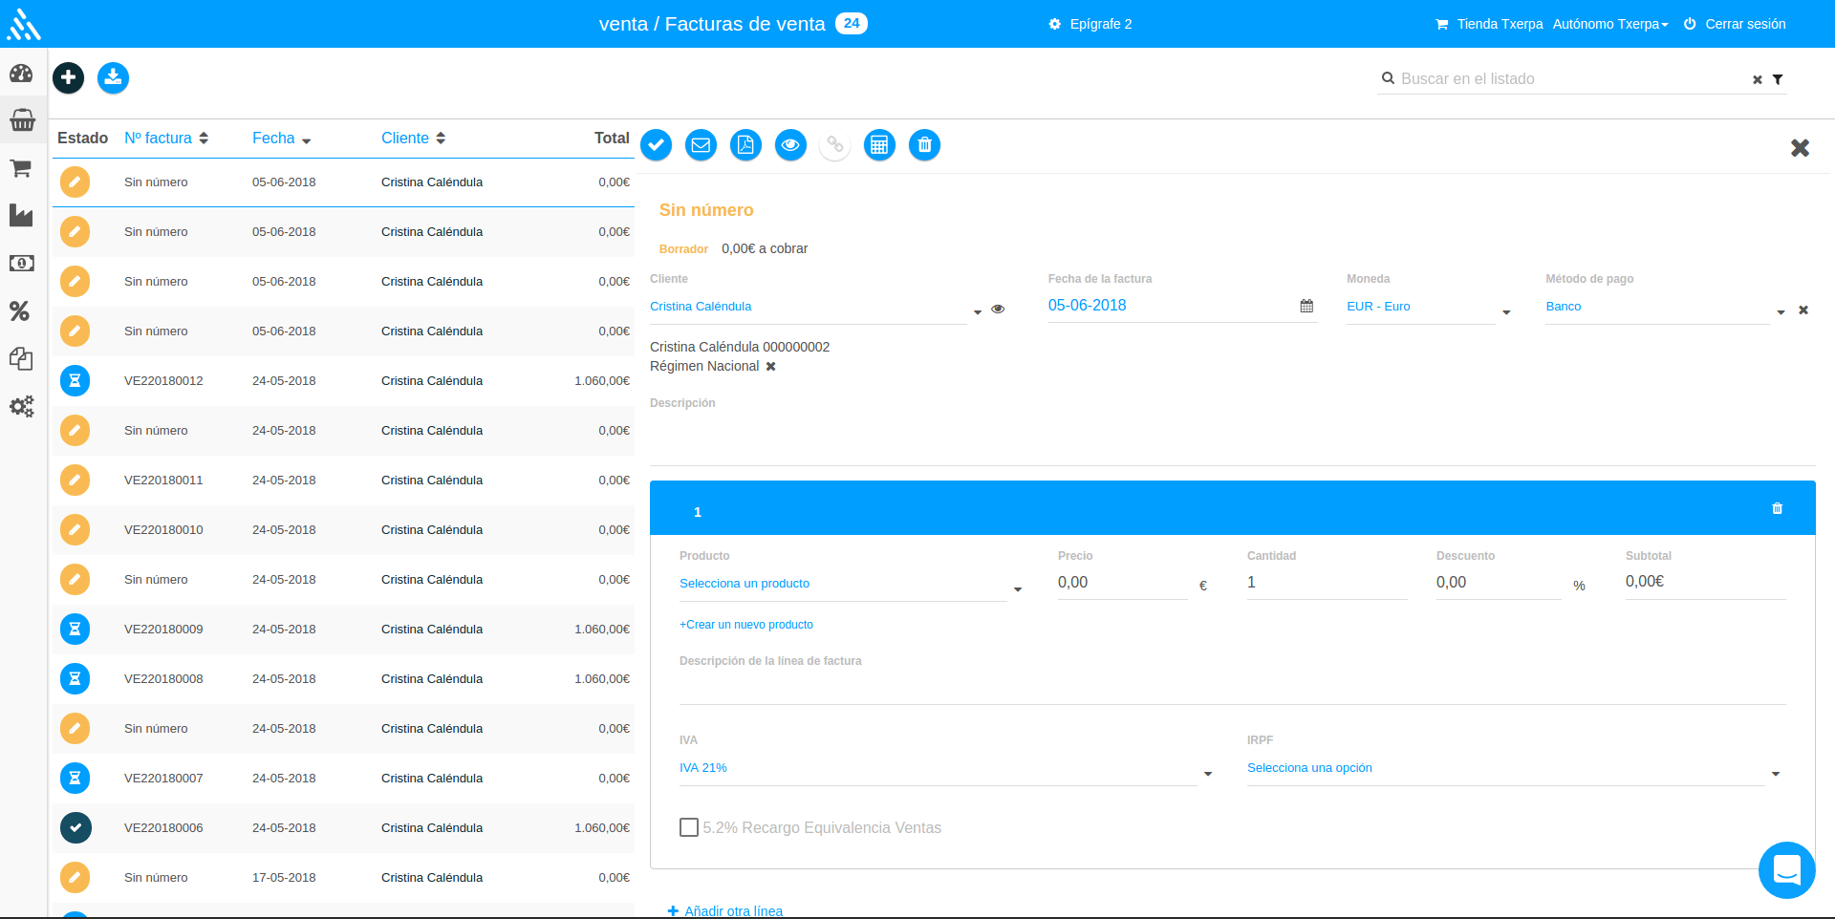1835x919 pixels.
Task: Click Añadir otra línea link
Action: pos(725,910)
